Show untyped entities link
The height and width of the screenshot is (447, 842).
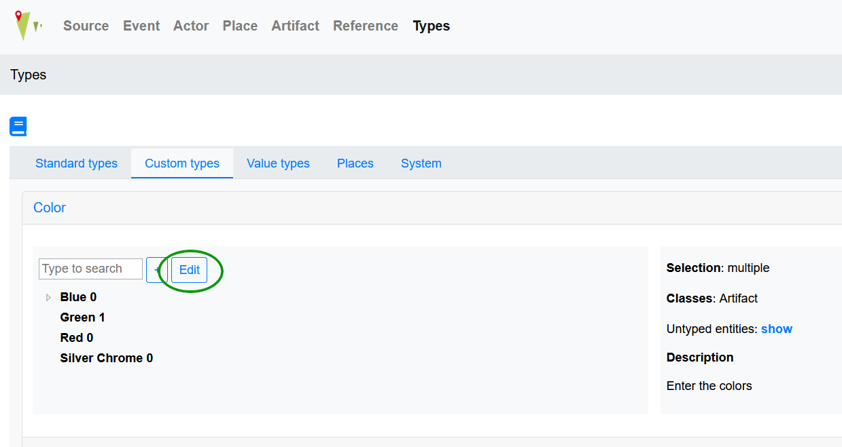777,329
